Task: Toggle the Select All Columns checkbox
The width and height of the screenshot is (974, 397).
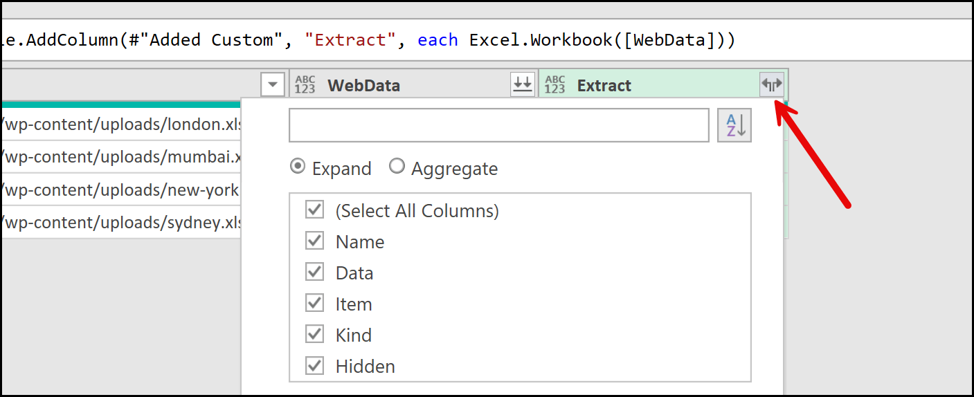Action: [x=315, y=210]
